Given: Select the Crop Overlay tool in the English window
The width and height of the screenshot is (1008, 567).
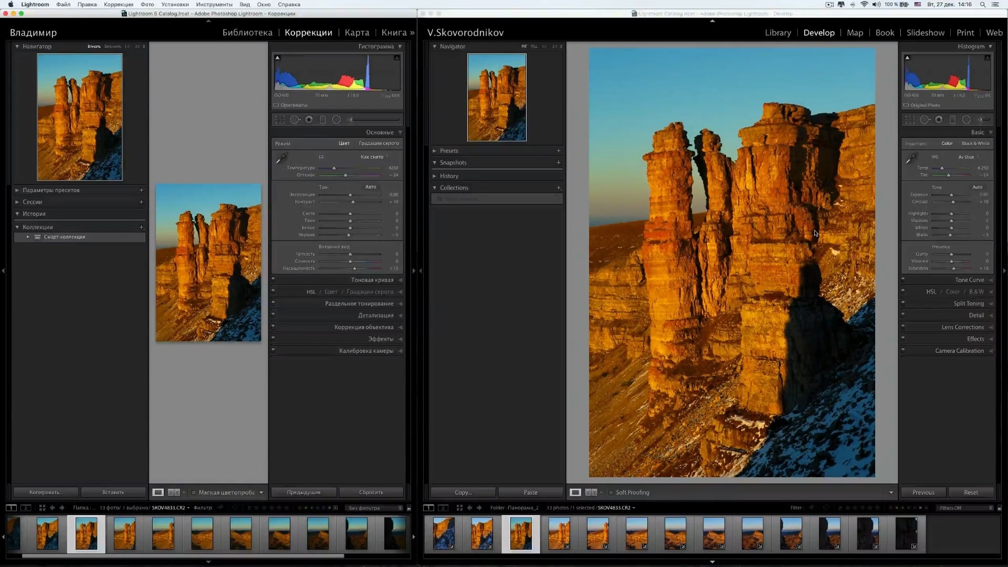Looking at the screenshot, I should [910, 120].
